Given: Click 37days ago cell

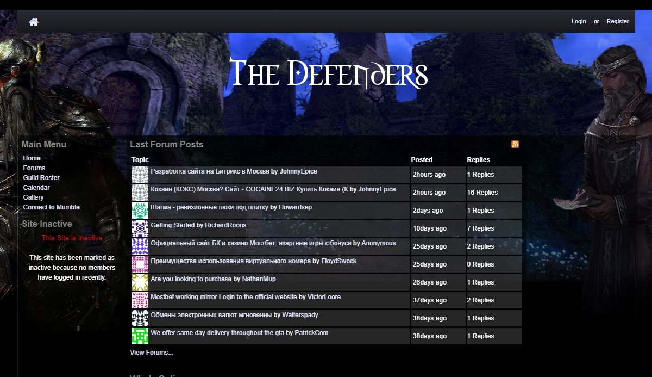Looking at the screenshot, I should point(438,300).
